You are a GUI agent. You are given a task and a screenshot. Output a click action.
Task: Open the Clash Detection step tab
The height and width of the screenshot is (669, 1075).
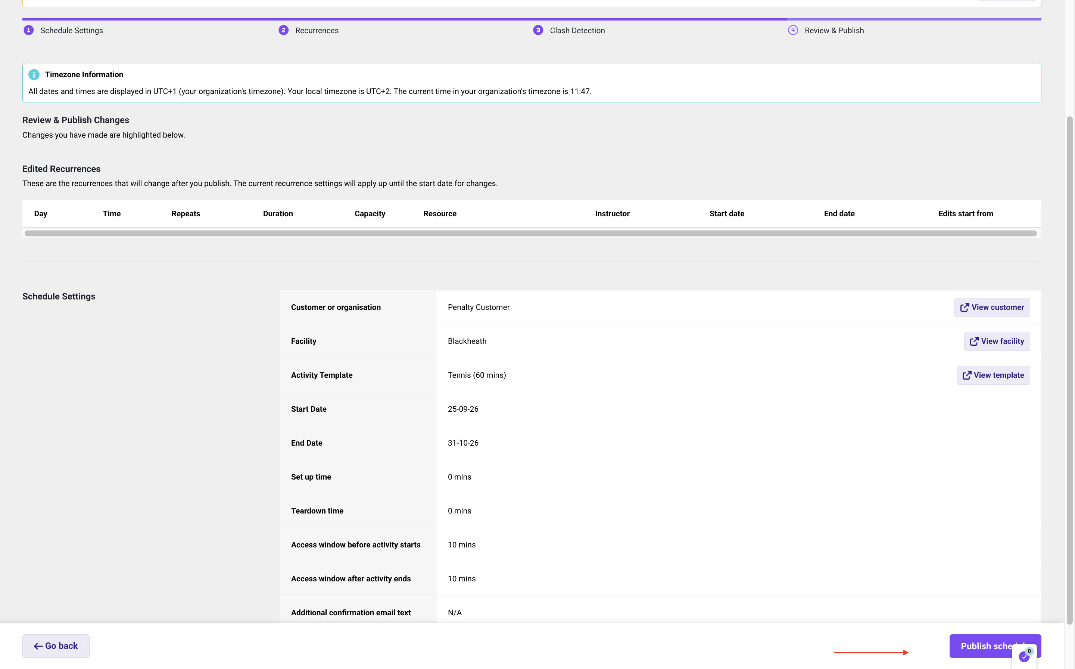(x=577, y=31)
